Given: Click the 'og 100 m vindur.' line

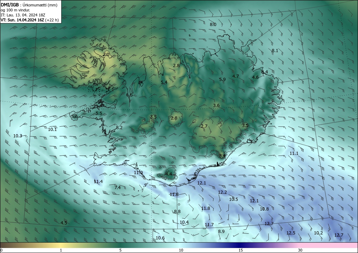Looking at the screenshot, I should coord(15,10).
